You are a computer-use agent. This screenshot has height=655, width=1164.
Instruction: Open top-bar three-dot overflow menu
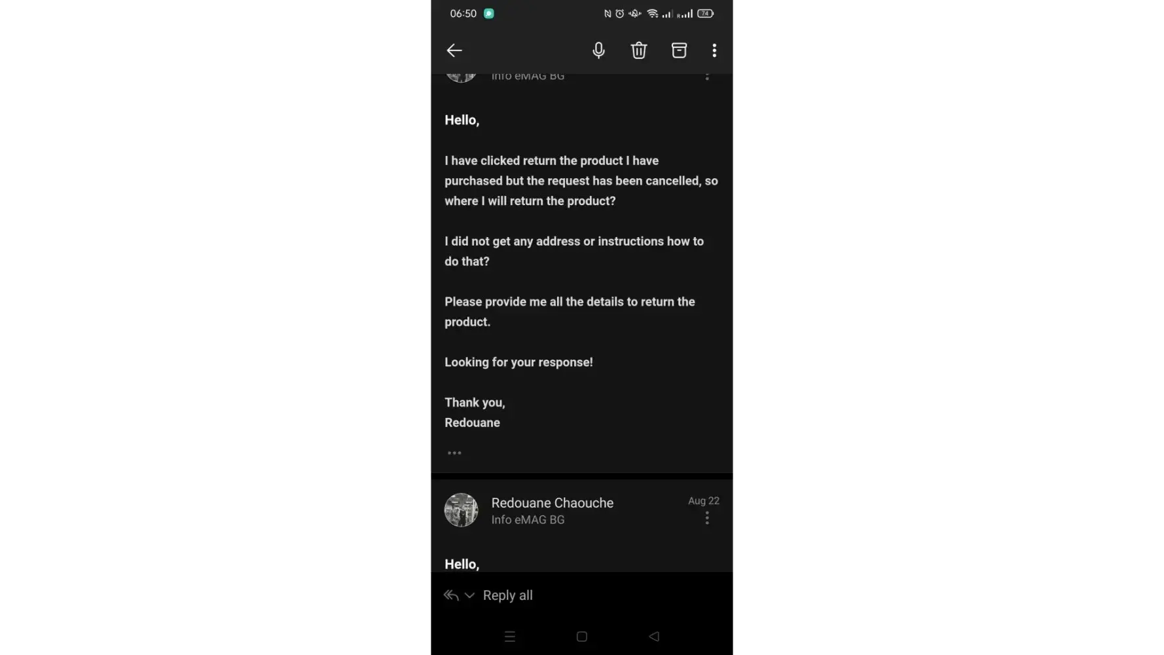pos(714,50)
